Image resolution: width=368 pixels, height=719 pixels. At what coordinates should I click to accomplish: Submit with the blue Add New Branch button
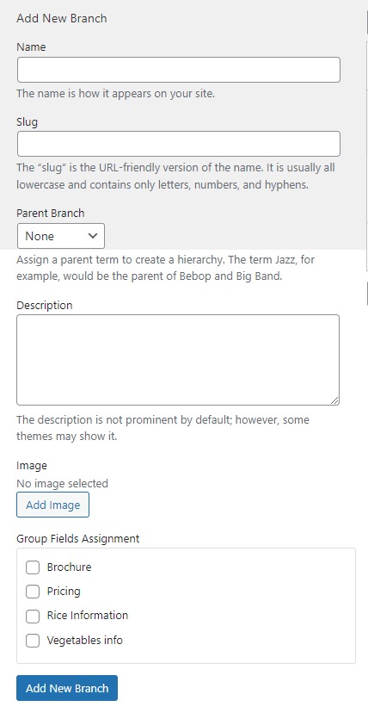click(x=67, y=688)
